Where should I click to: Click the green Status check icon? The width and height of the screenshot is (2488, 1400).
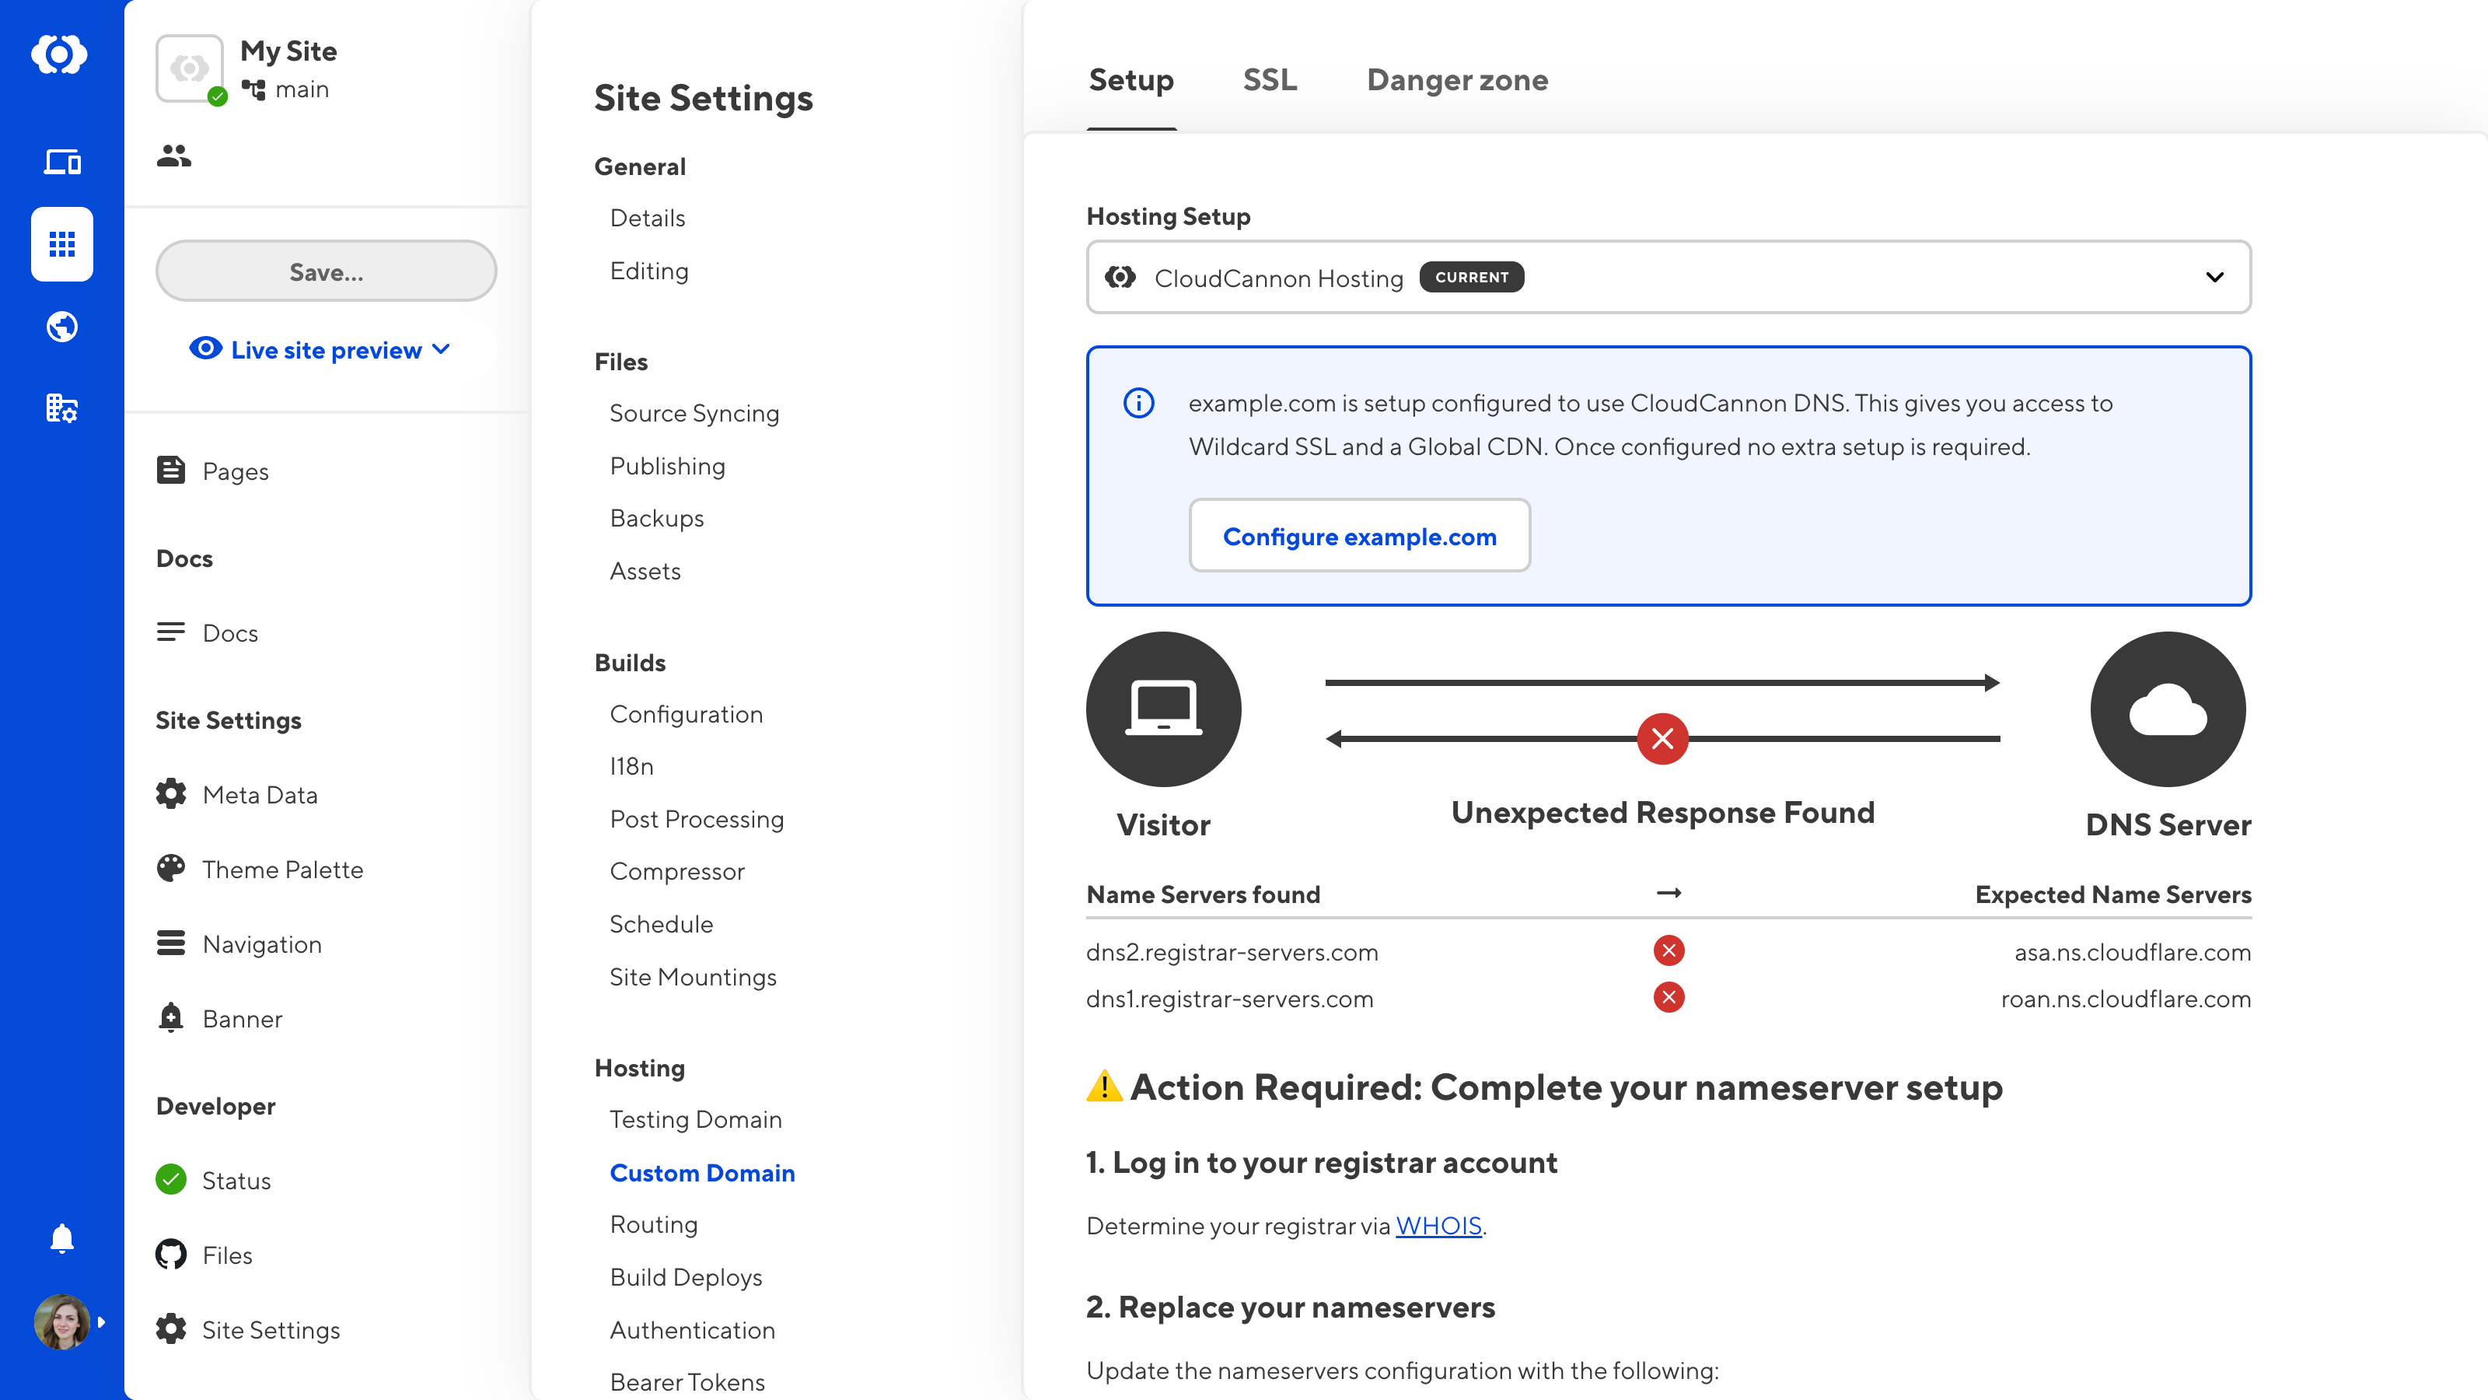point(171,1180)
